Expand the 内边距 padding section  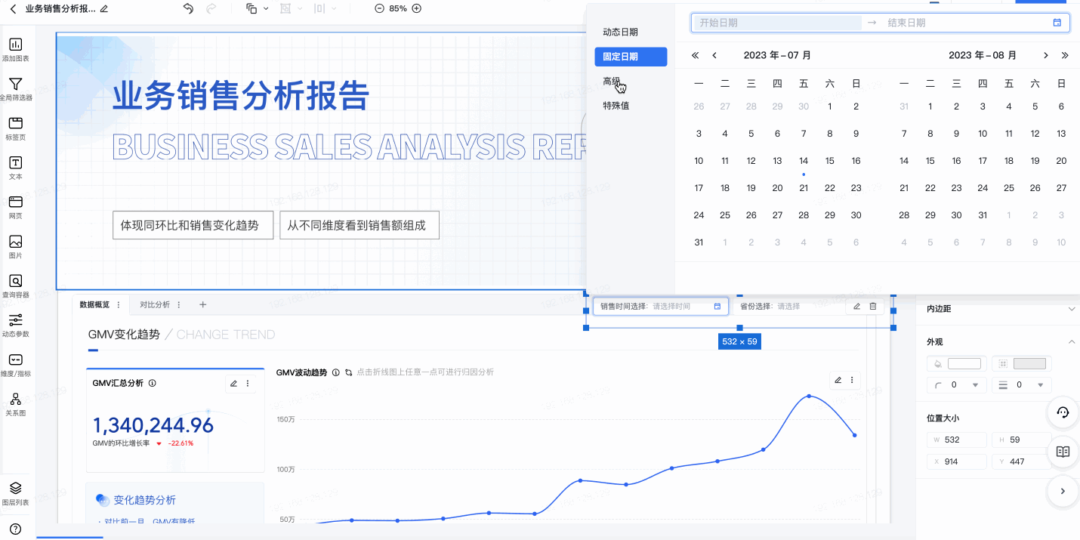(x=1071, y=309)
